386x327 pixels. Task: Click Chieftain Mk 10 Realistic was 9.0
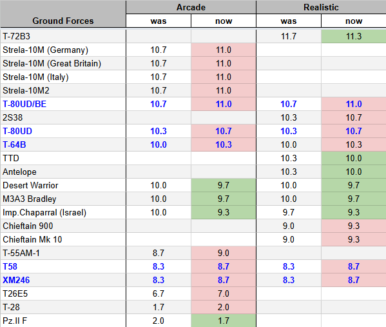coord(289,239)
